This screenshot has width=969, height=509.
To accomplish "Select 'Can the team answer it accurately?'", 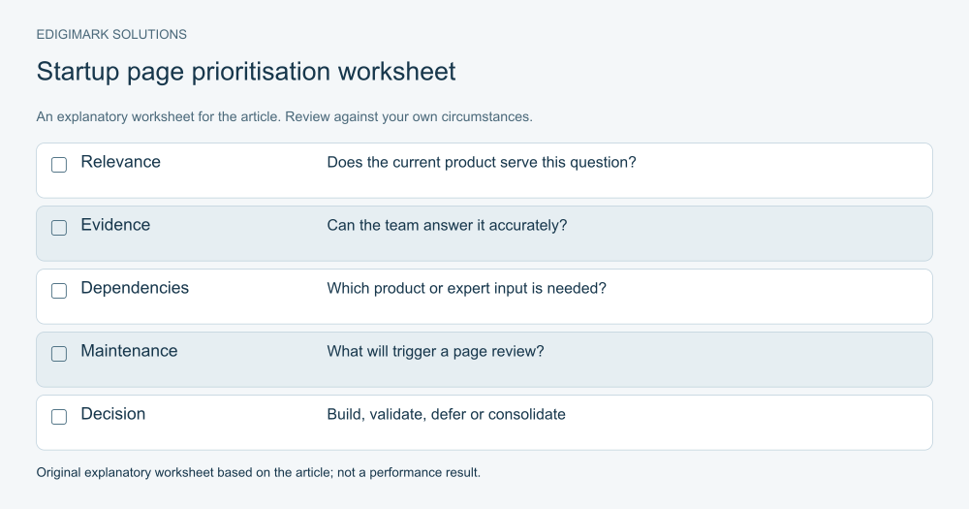I will click(x=447, y=226).
